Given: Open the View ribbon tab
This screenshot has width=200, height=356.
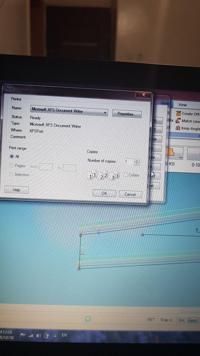Looking at the screenshot, I should [182, 105].
